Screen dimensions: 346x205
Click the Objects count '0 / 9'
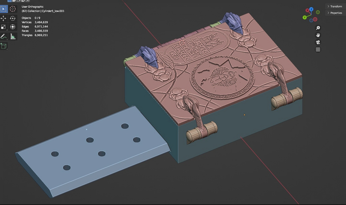click(x=37, y=18)
